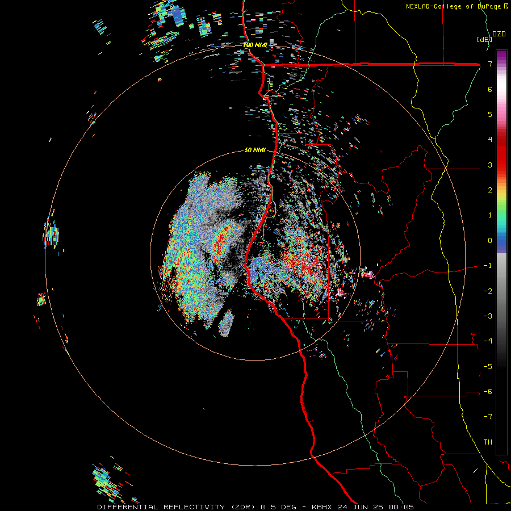The height and width of the screenshot is (511, 511).
Task: Click the -6 value on the color scale
Action: [488, 392]
